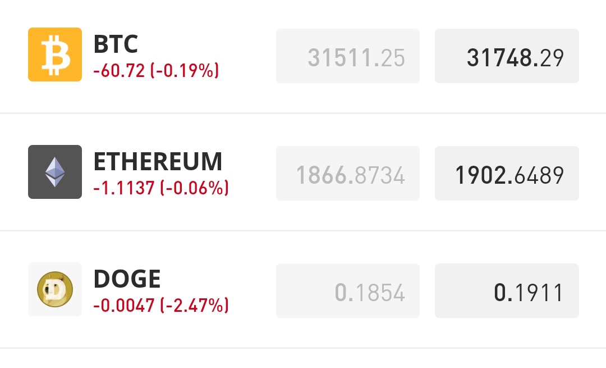Tap the whole digits 31748 in BTC buy price
The height and width of the screenshot is (368, 606).
[499, 57]
